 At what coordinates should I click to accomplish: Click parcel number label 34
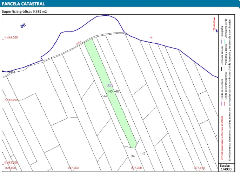133,156
